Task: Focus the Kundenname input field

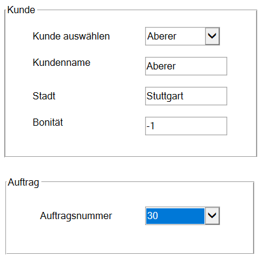Action: pyautogui.click(x=186, y=66)
